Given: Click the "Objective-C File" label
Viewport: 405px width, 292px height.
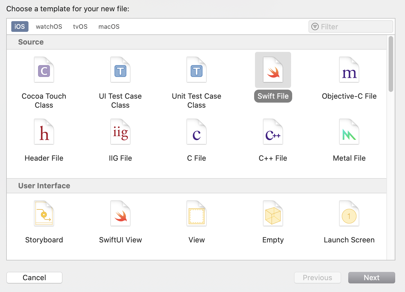Looking at the screenshot, I should click(349, 96).
